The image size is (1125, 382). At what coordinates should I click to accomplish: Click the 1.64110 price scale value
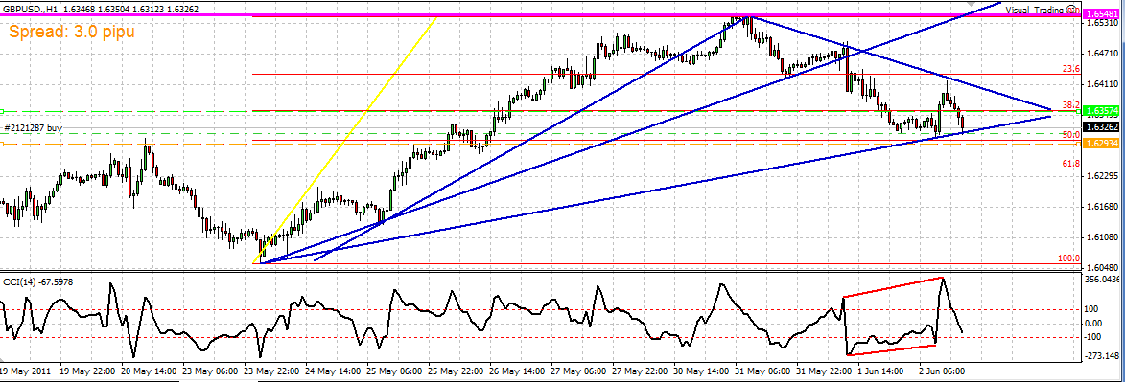tap(1103, 84)
